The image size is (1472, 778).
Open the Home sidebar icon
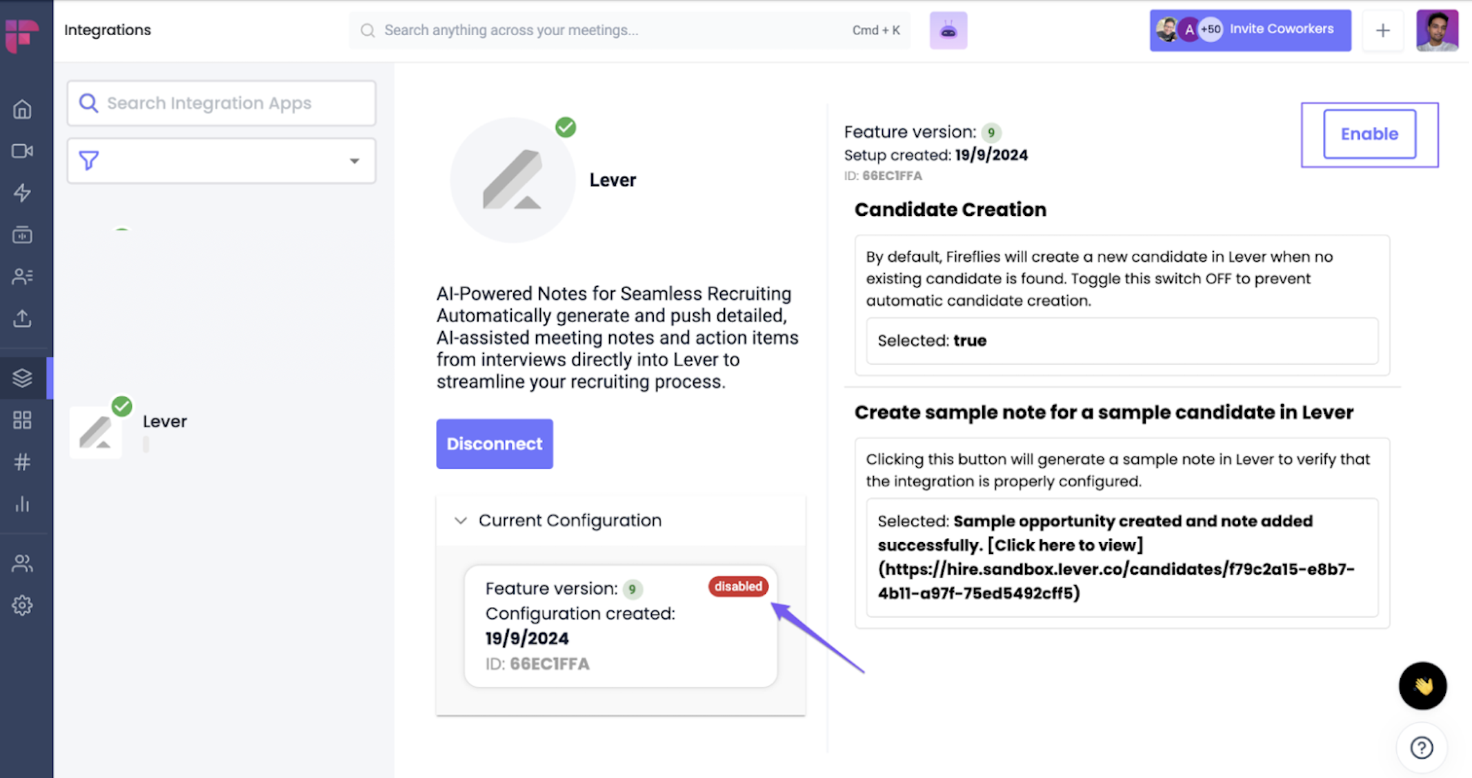22,109
